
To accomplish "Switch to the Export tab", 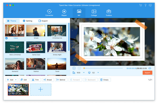I will (x=43, y=21).
